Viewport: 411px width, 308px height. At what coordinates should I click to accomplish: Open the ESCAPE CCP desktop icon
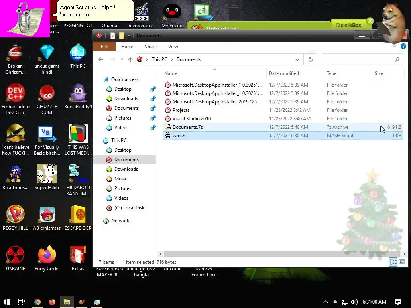(78, 218)
